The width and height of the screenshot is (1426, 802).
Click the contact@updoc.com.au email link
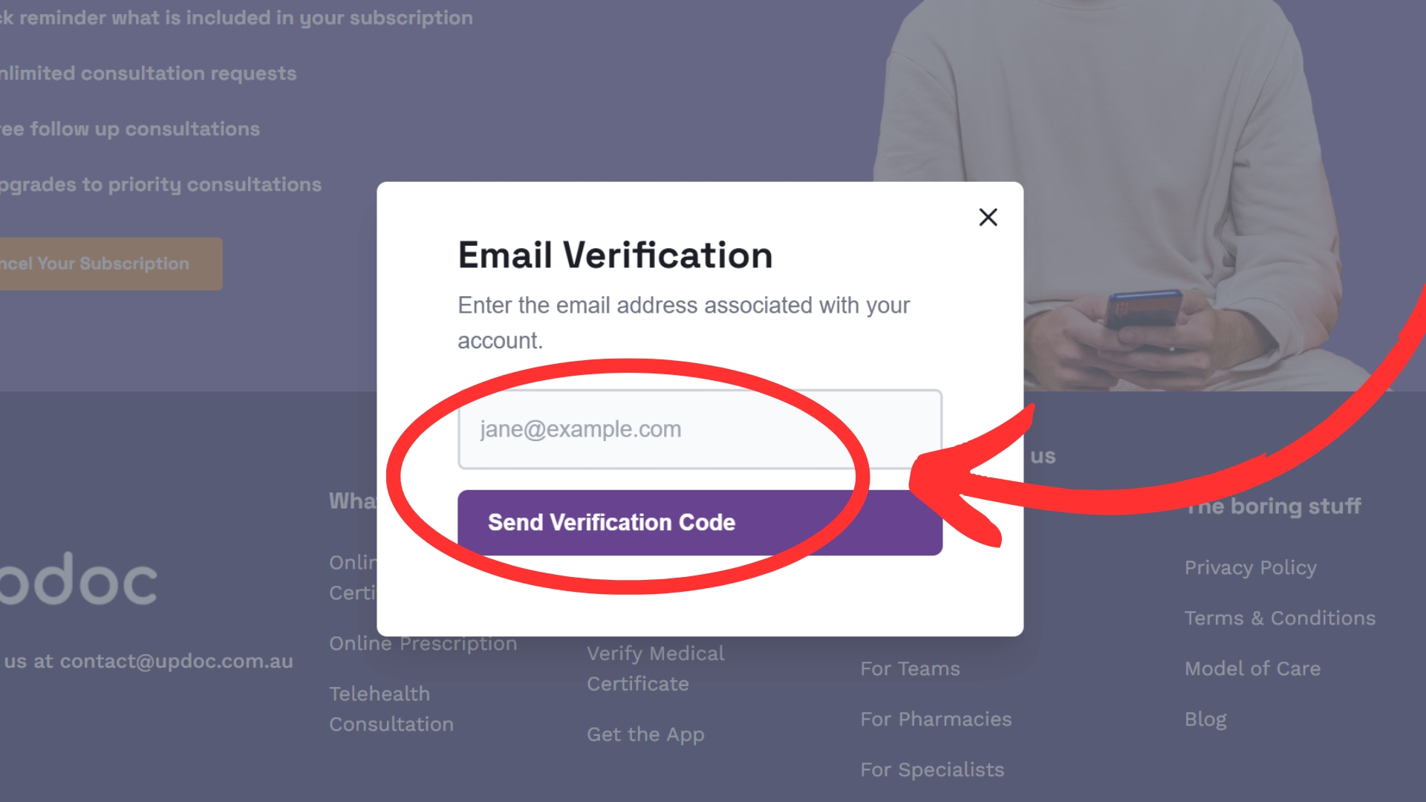click(176, 661)
